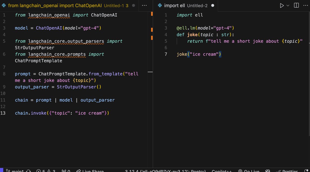
Task: Start a Live Share session
Action: 90,170
